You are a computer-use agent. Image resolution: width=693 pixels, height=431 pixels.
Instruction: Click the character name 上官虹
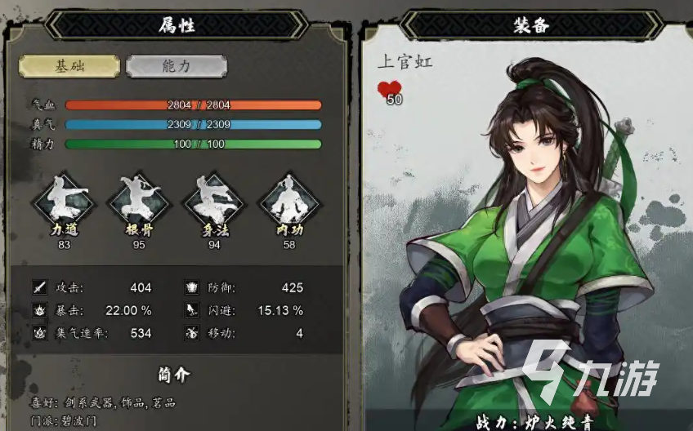(405, 61)
